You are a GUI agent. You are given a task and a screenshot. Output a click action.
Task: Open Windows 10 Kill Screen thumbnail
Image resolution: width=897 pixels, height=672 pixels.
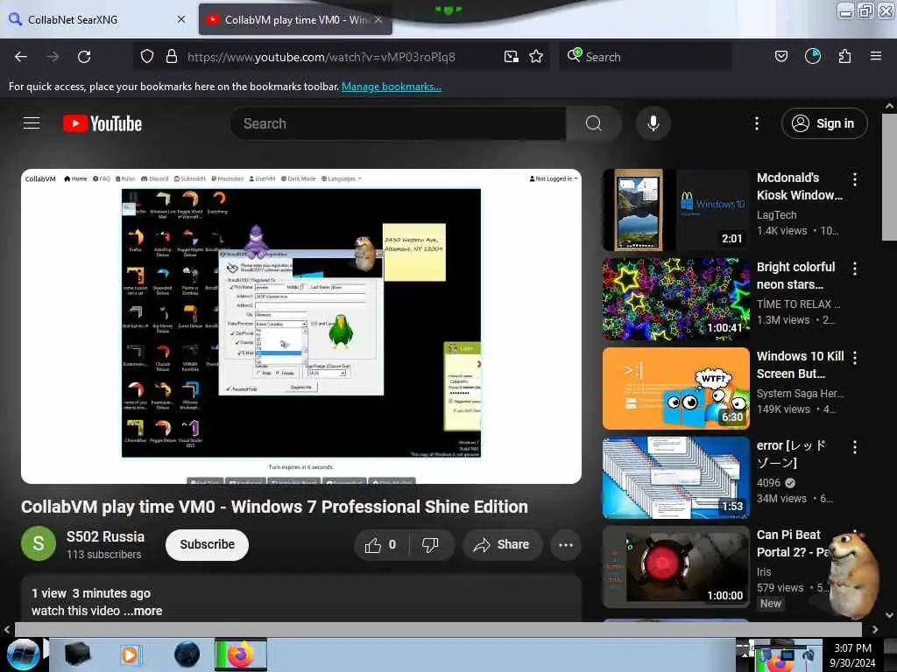tap(675, 388)
